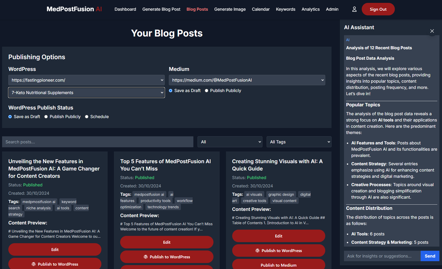Click the 'niche analysis' tag
Viewport: 442px width, 269px height.
pos(38,208)
